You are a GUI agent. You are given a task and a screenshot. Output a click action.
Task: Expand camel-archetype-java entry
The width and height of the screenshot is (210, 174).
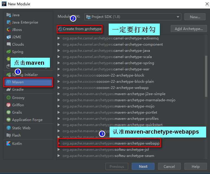[58, 50]
